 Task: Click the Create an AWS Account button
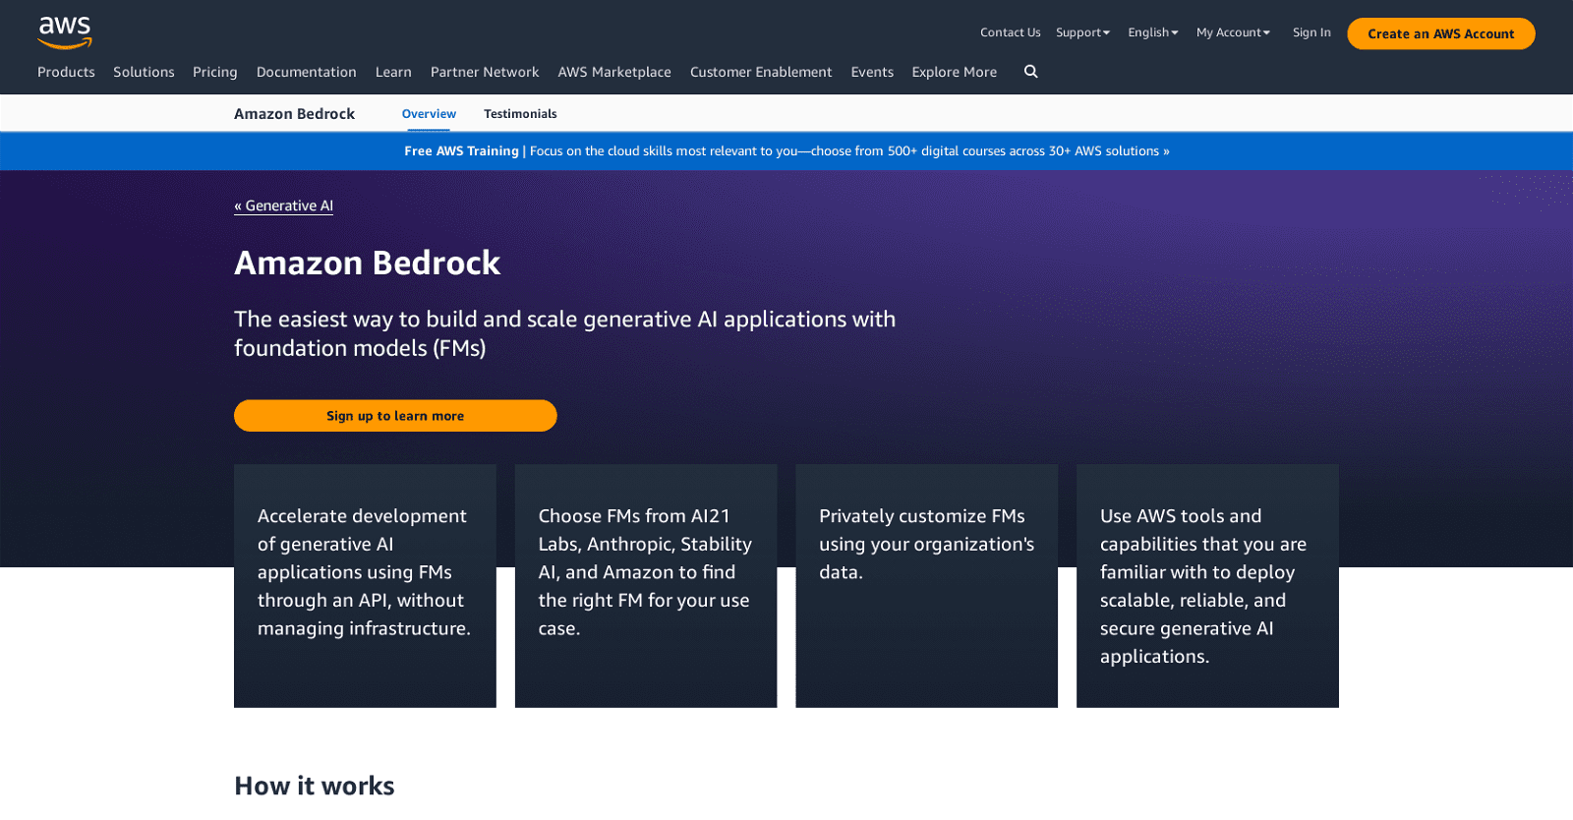pyautogui.click(x=1440, y=33)
